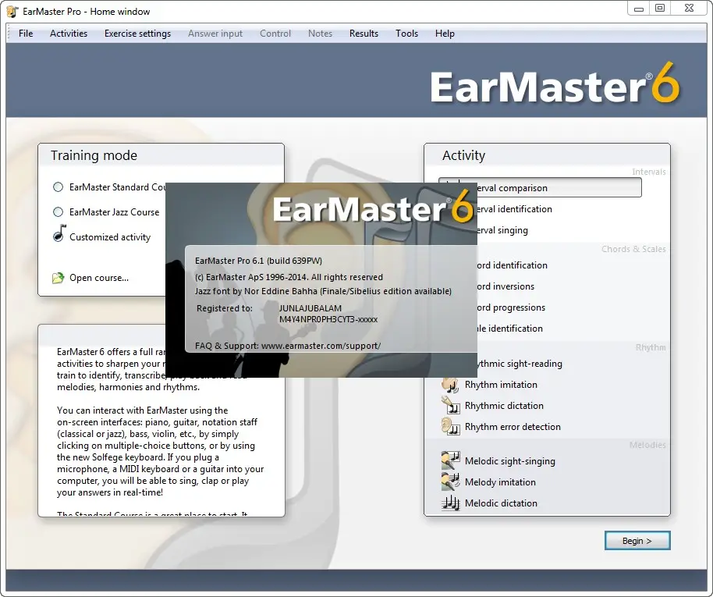
Task: Open the Results menu
Action: tap(364, 34)
